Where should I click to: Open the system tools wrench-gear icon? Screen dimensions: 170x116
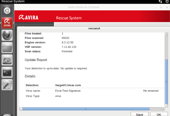(x=7, y=84)
